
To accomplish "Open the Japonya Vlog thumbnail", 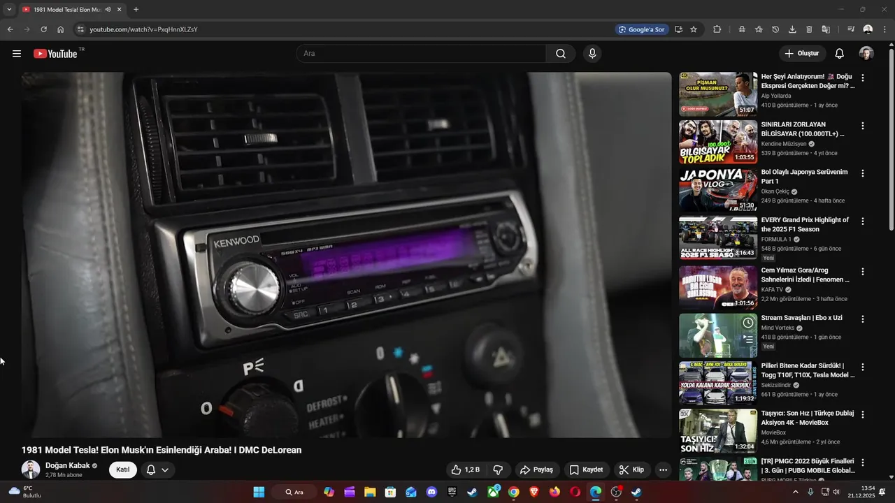I will (718, 189).
